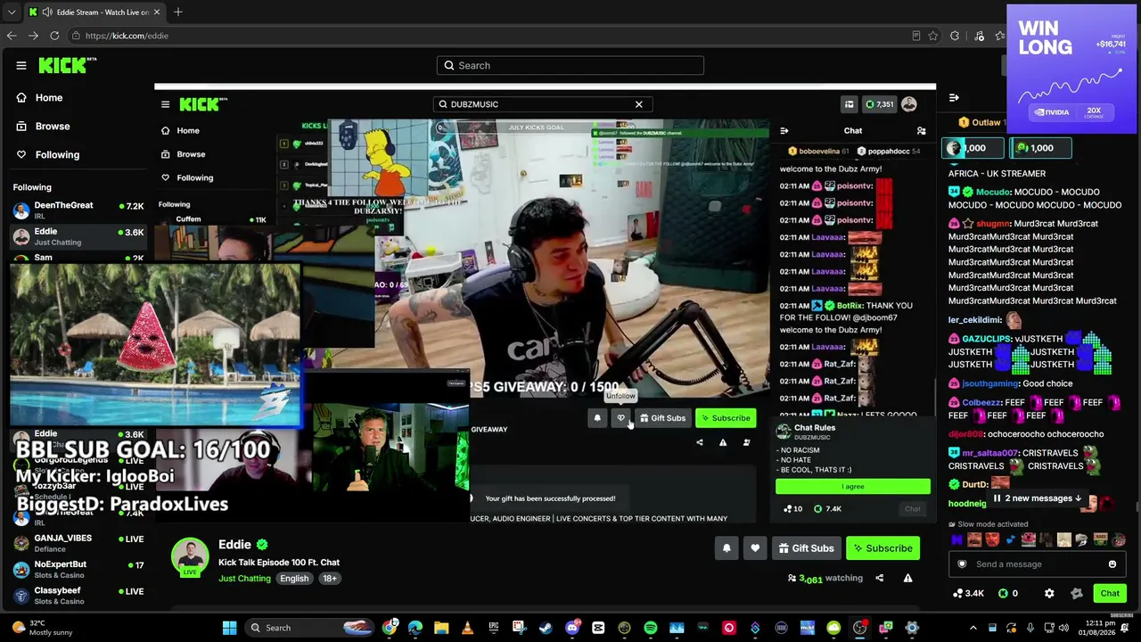The width and height of the screenshot is (1141, 642).
Task: Share the embedded stream via share icon
Action: tap(699, 442)
